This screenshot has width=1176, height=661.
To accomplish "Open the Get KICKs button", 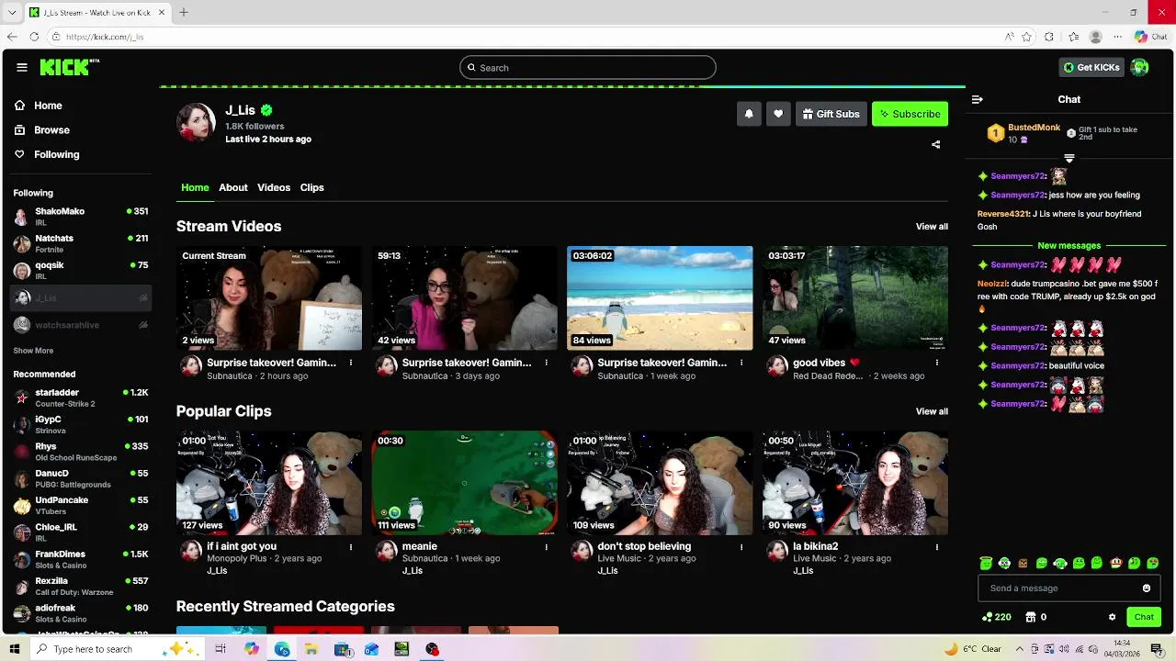I will point(1091,67).
